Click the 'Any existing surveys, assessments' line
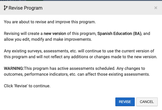Screen dimensions: 162x110 point(79,51)
